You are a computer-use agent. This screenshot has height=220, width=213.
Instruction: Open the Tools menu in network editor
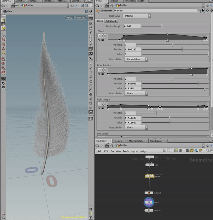[126, 151]
